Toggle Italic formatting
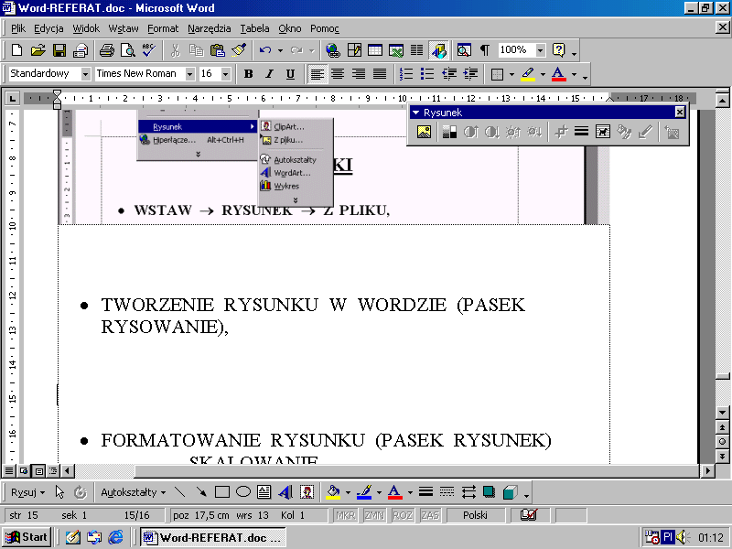This screenshot has width=732, height=549. point(269,74)
